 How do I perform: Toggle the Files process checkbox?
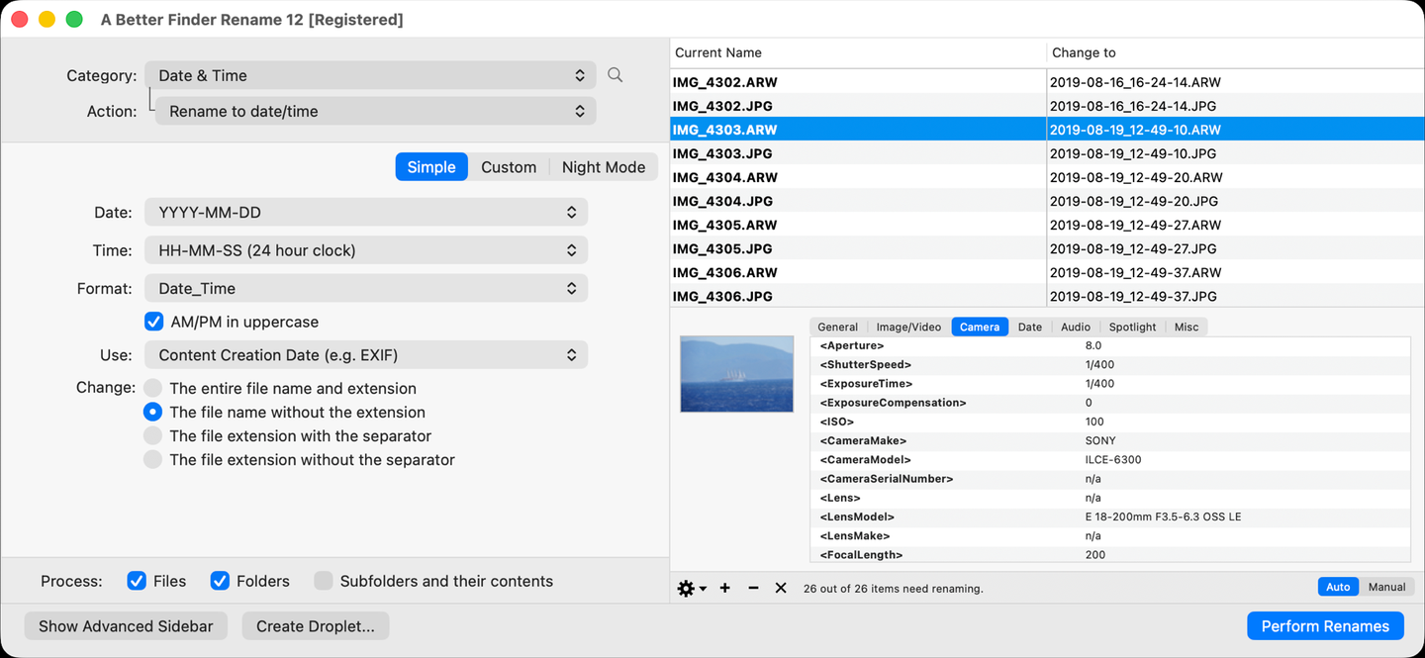pos(137,581)
